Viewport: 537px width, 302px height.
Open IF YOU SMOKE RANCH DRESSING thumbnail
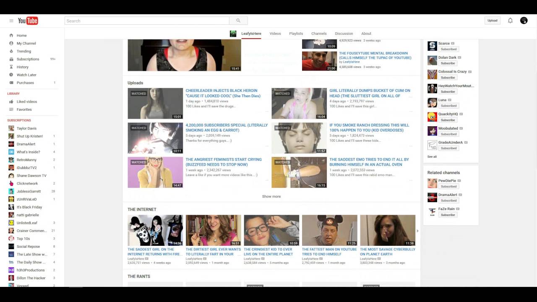(x=299, y=138)
